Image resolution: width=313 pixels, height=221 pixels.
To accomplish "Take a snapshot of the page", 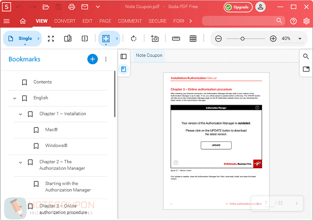I will coord(154,38).
